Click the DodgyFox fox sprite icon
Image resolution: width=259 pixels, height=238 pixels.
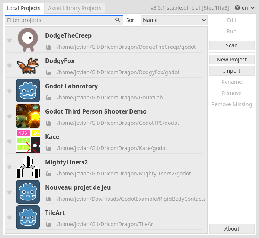(x=28, y=66)
